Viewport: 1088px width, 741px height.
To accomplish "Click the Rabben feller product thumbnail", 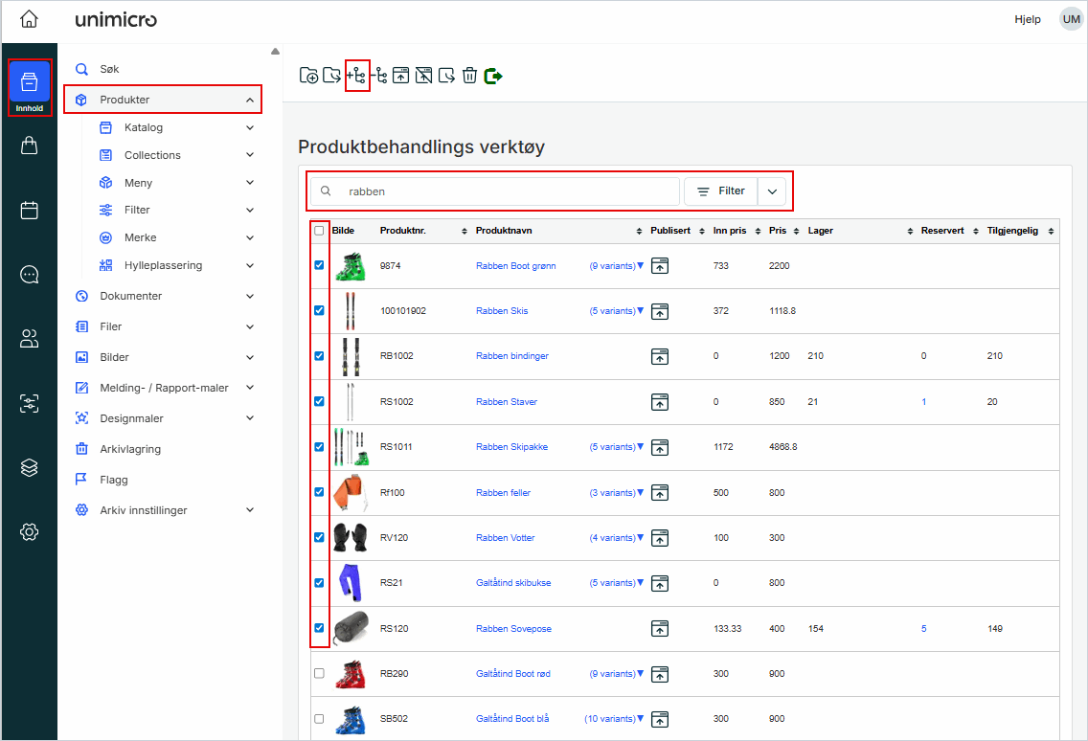I will point(350,493).
